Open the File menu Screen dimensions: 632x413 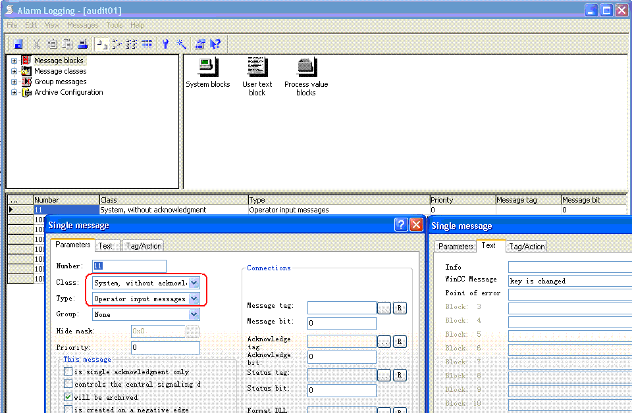coord(12,25)
